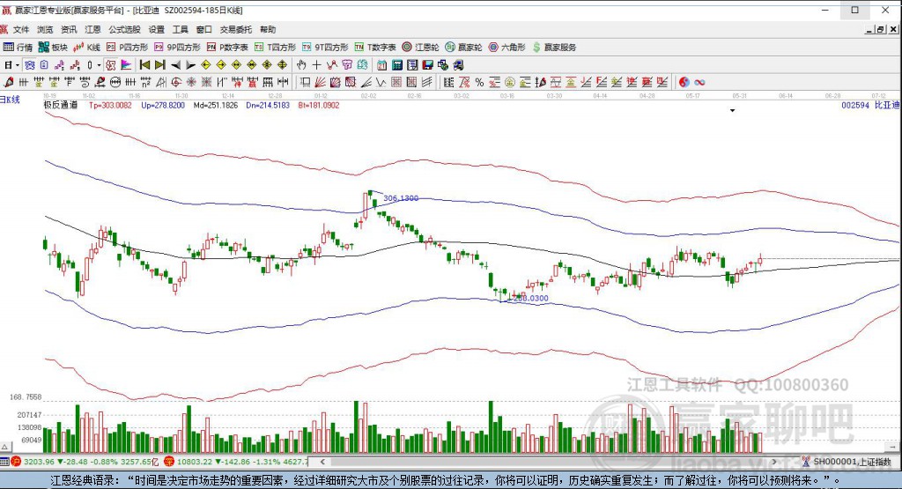The height and width of the screenshot is (489, 902).
Task: Click the blue infinity loop icon
Action: click(x=699, y=82)
